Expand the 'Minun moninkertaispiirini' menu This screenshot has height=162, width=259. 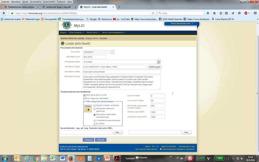tap(114, 33)
